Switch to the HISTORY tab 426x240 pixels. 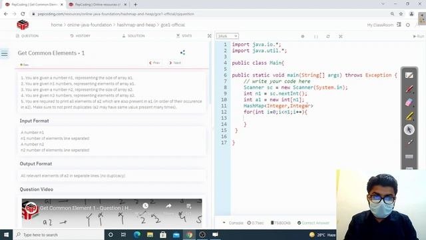tap(80, 36)
